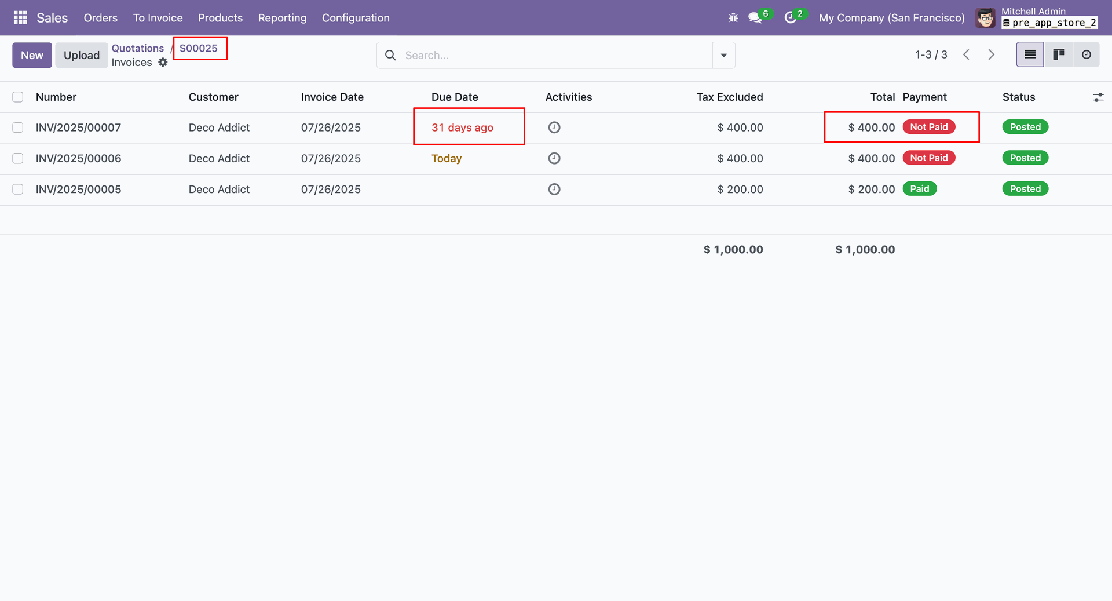
Task: Tick the checkbox for INV/2025/00006
Action: click(x=18, y=158)
